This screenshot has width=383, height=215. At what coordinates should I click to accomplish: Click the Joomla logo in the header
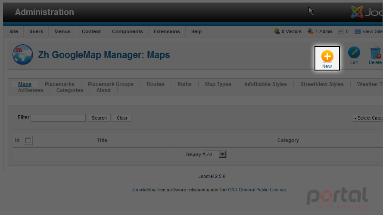[366, 12]
